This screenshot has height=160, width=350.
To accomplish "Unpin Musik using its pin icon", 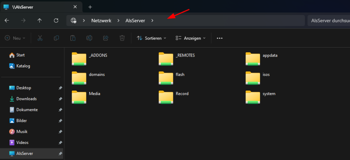I will point(60,132).
